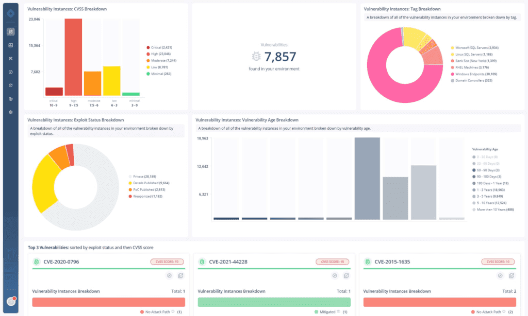528x316 pixels.
Task: Toggle Domain Controllers (325) legend entry
Action: point(472,80)
